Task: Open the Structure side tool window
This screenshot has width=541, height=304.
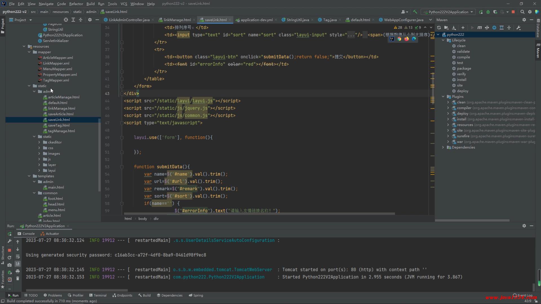Action: [x=3, y=255]
